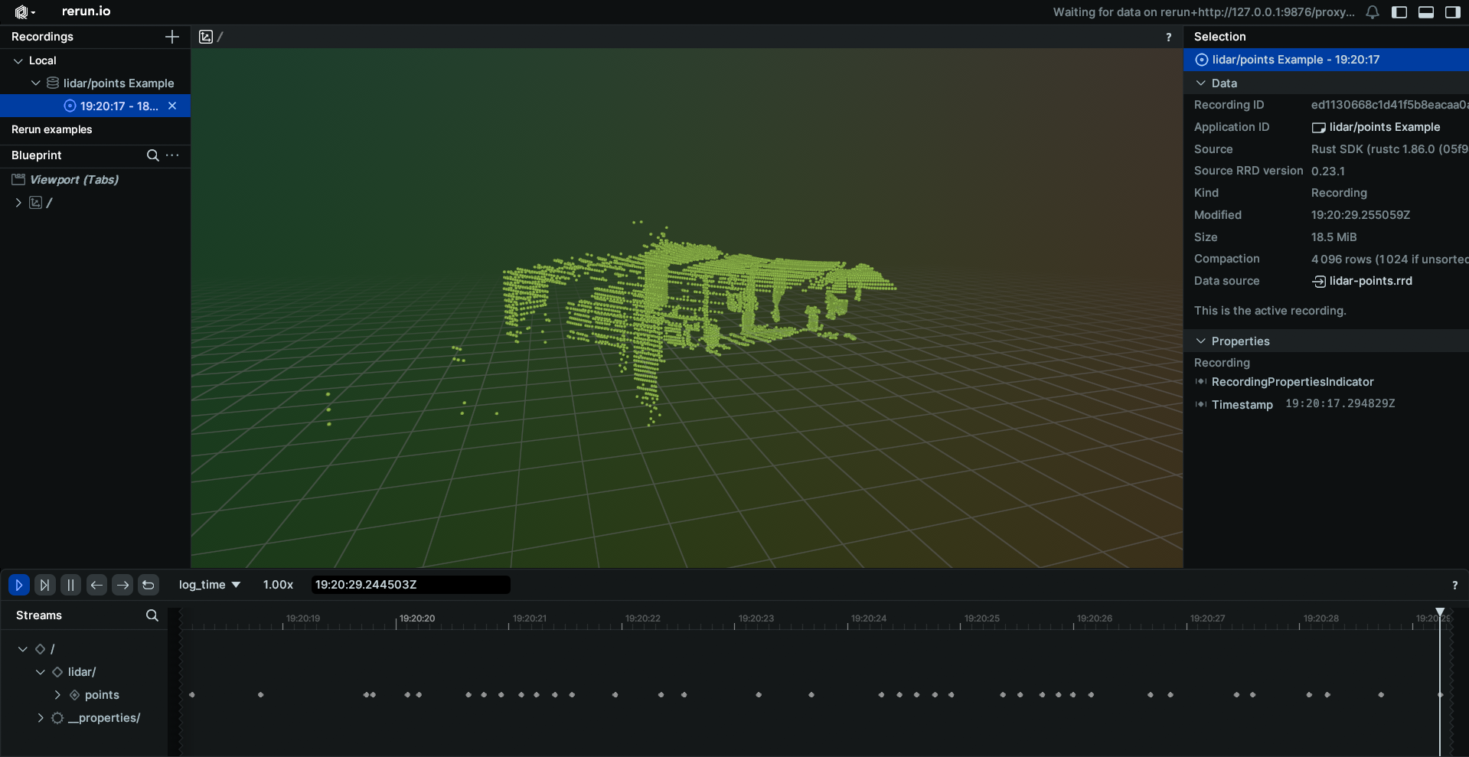Open Blueprint panel more options menu
1469x757 pixels.
[173, 155]
